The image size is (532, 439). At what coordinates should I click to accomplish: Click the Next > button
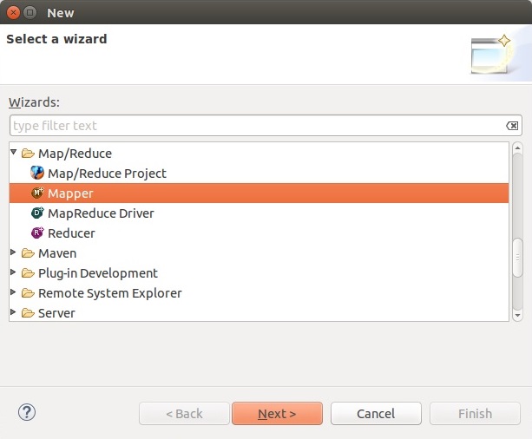point(277,414)
